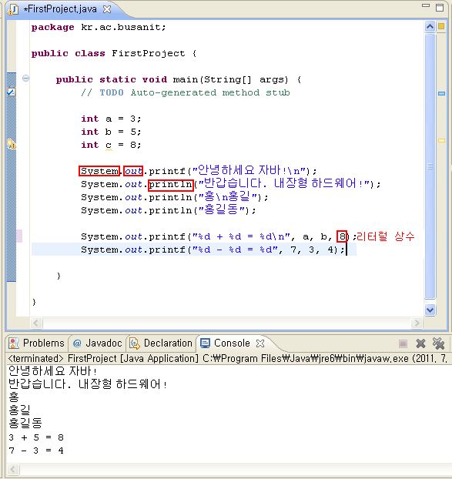
Task: Click variable 'c' with warning underline
Action: (x=109, y=146)
